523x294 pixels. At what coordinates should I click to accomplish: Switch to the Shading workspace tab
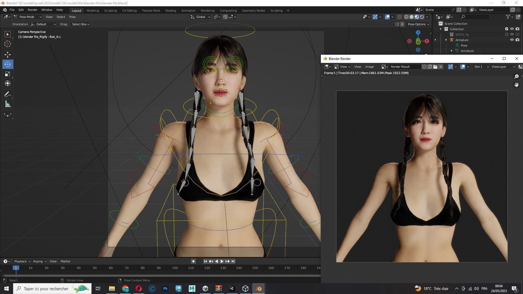coord(171,11)
